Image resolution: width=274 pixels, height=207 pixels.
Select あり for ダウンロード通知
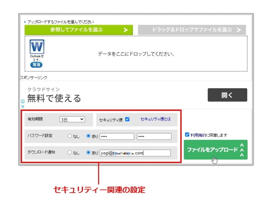(88, 152)
